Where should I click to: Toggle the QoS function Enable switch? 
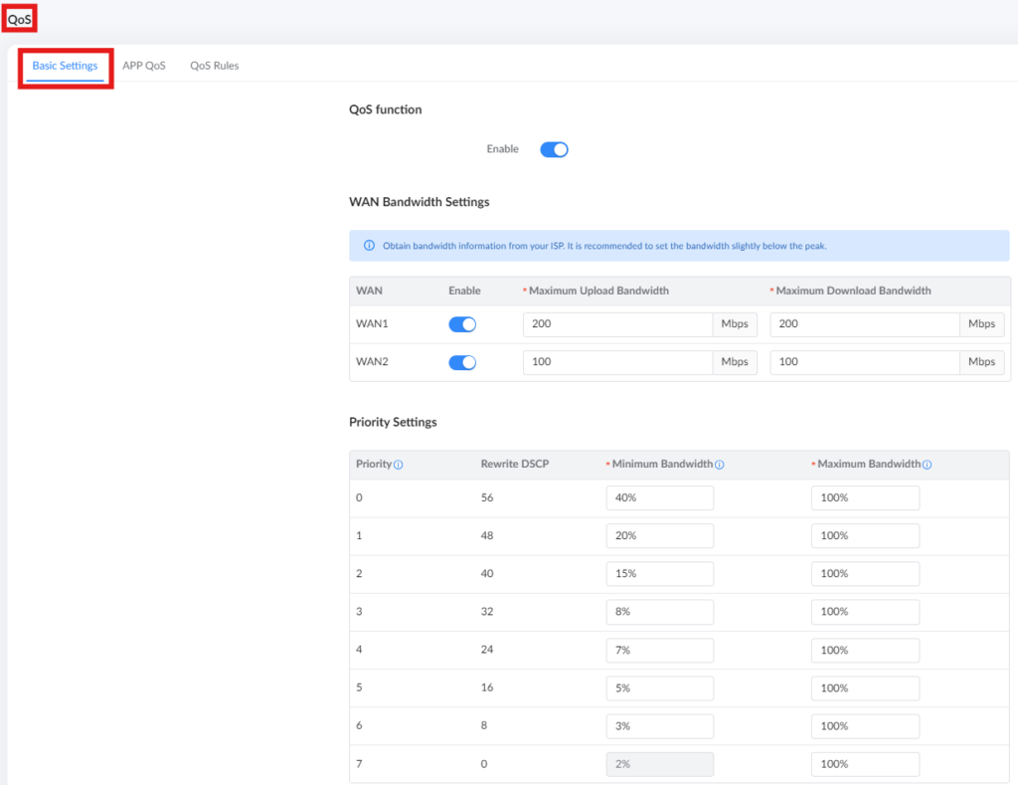pyautogui.click(x=554, y=149)
